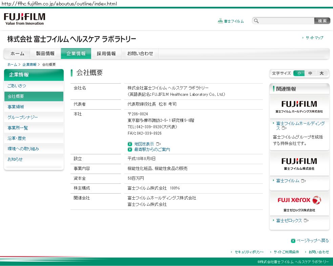Click the Fuji Xerox logo banner
333x266 pixels.
(x=299, y=203)
